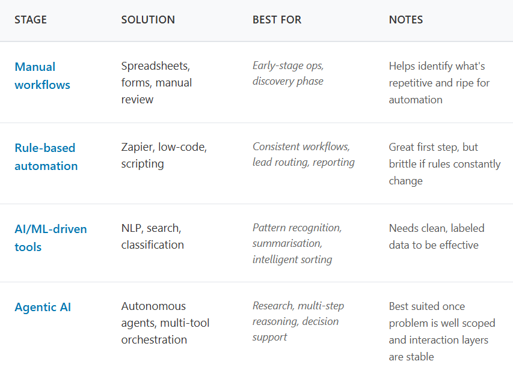Select the 'Early-stage ops, discovery phase' text

click(288, 73)
